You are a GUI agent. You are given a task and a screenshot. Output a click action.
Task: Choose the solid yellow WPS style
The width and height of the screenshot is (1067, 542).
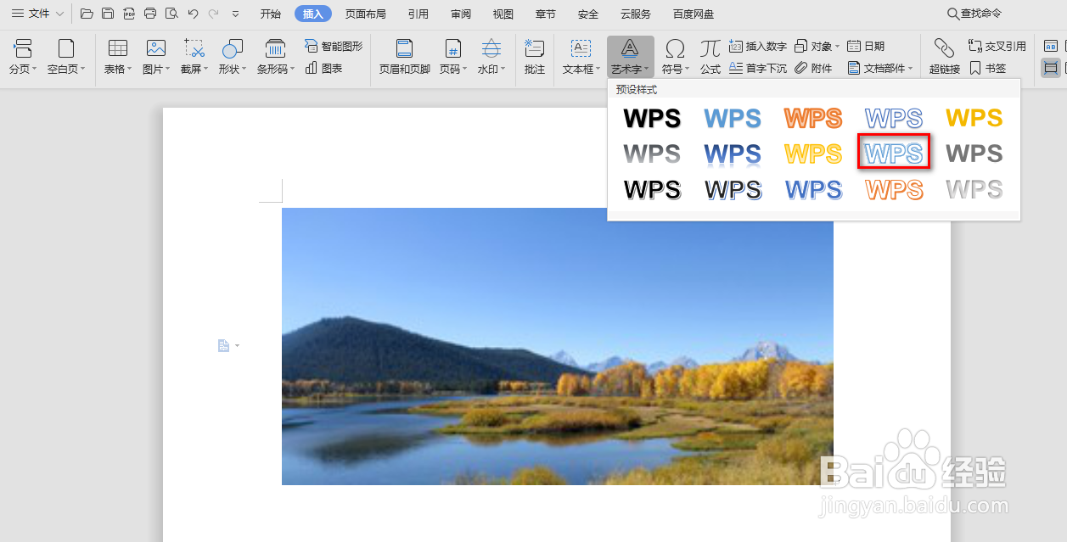974,118
